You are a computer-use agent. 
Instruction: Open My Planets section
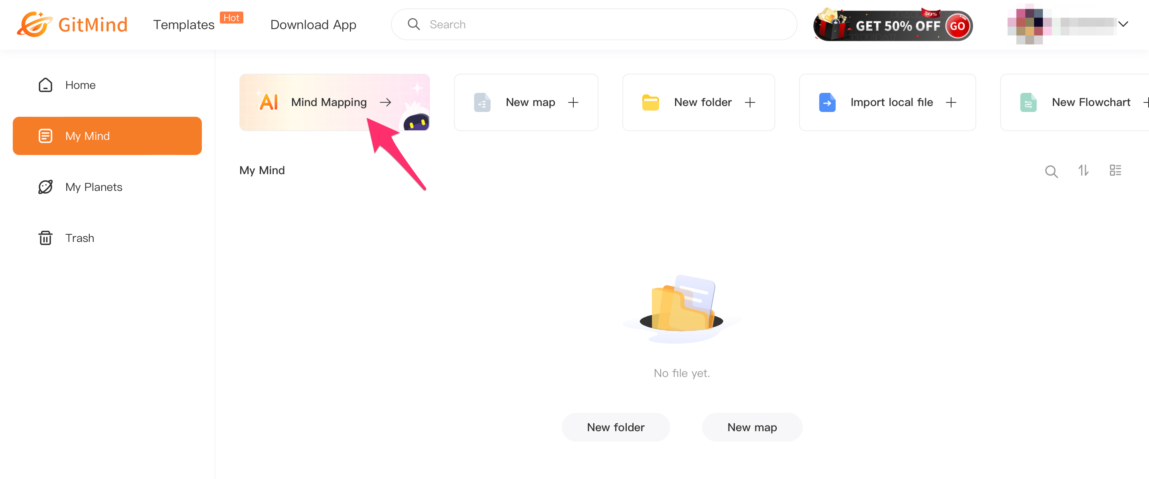(x=93, y=187)
